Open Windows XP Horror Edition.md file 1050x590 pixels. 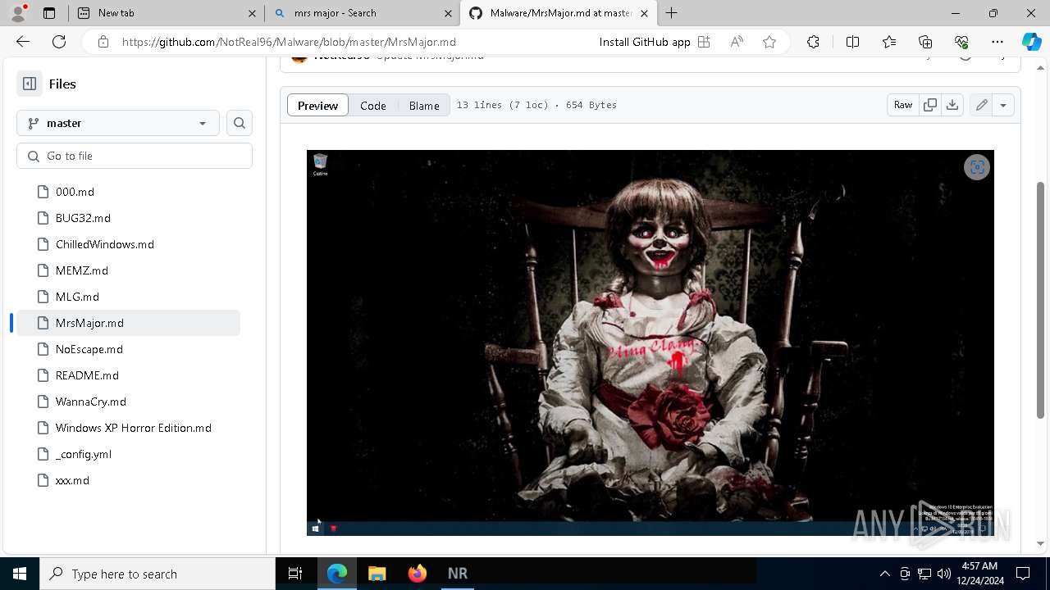pyautogui.click(x=129, y=428)
